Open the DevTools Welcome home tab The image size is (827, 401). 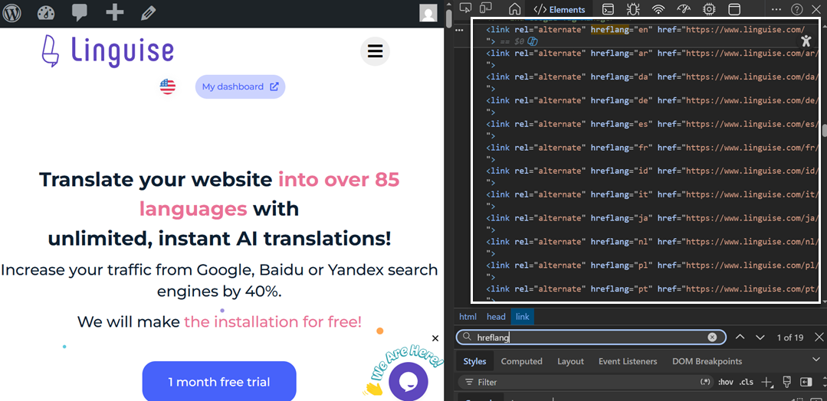click(514, 9)
